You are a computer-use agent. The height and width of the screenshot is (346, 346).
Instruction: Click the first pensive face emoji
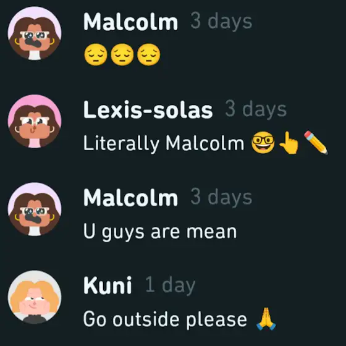click(96, 54)
